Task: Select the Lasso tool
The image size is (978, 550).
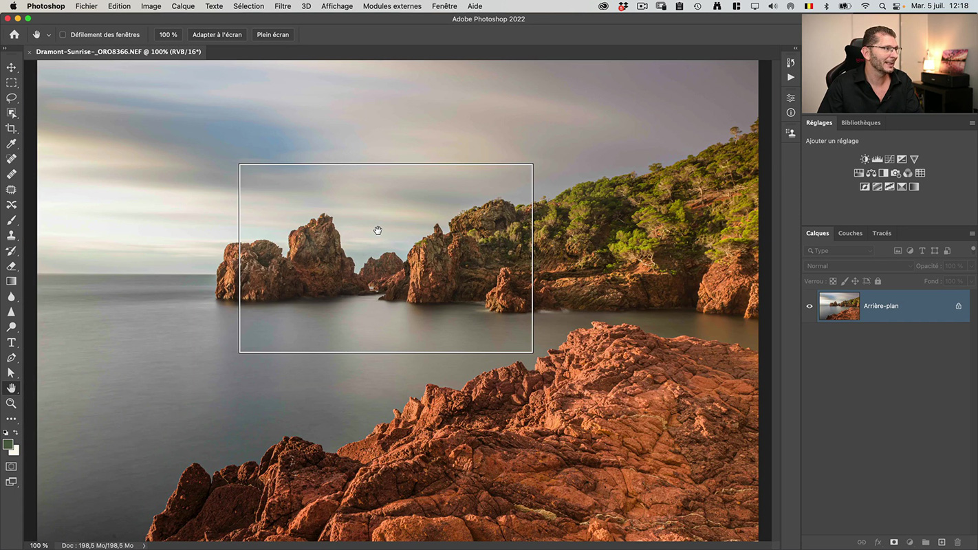Action: click(11, 98)
